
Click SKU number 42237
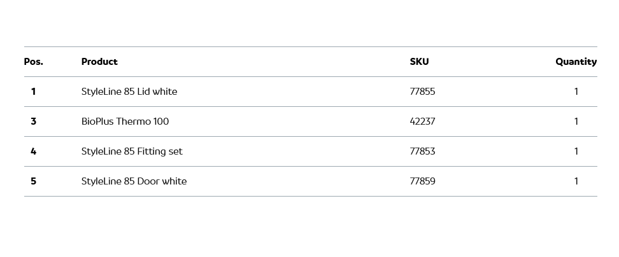pyautogui.click(x=422, y=122)
